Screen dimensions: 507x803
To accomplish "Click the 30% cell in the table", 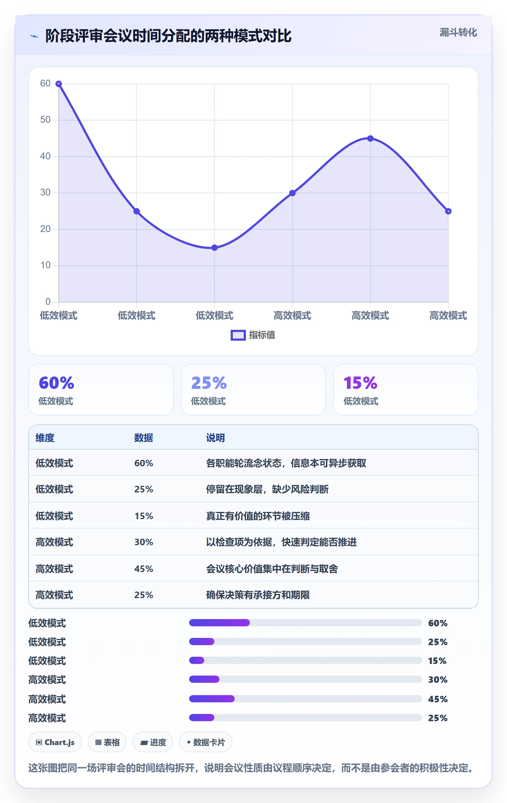I will (144, 542).
